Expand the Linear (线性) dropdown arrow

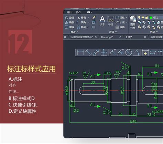tap(127, 18)
